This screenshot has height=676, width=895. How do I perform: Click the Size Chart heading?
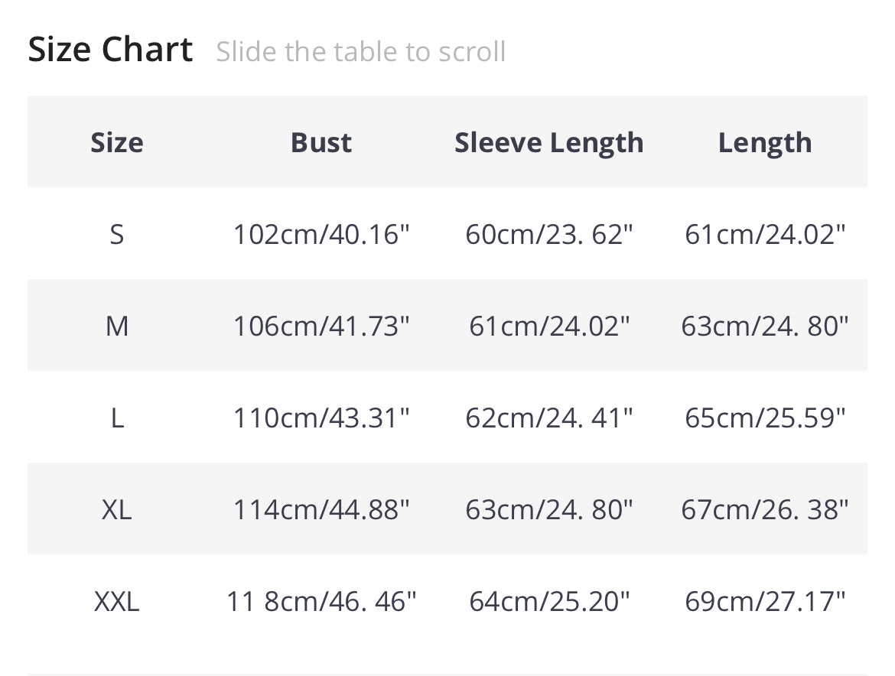coord(110,50)
